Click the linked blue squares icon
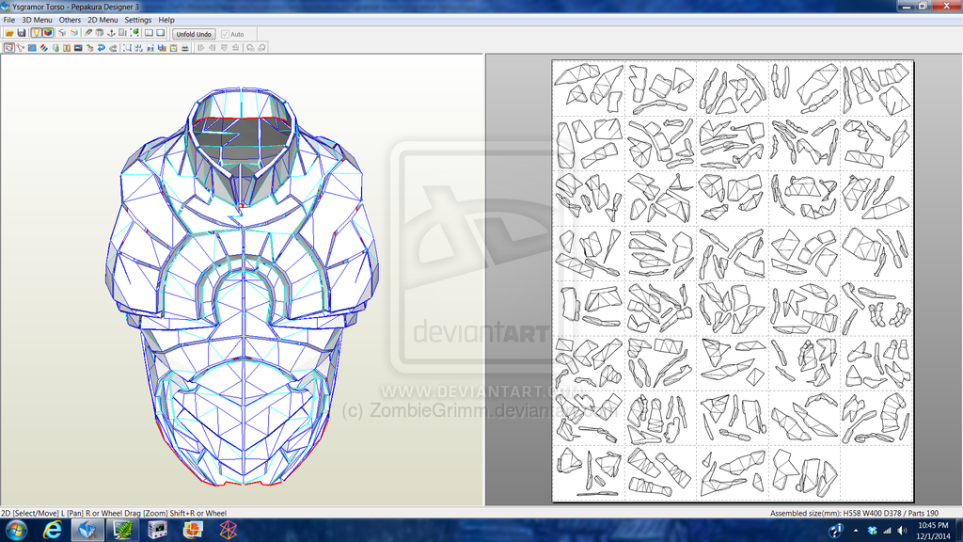963x542 pixels. tap(139, 47)
